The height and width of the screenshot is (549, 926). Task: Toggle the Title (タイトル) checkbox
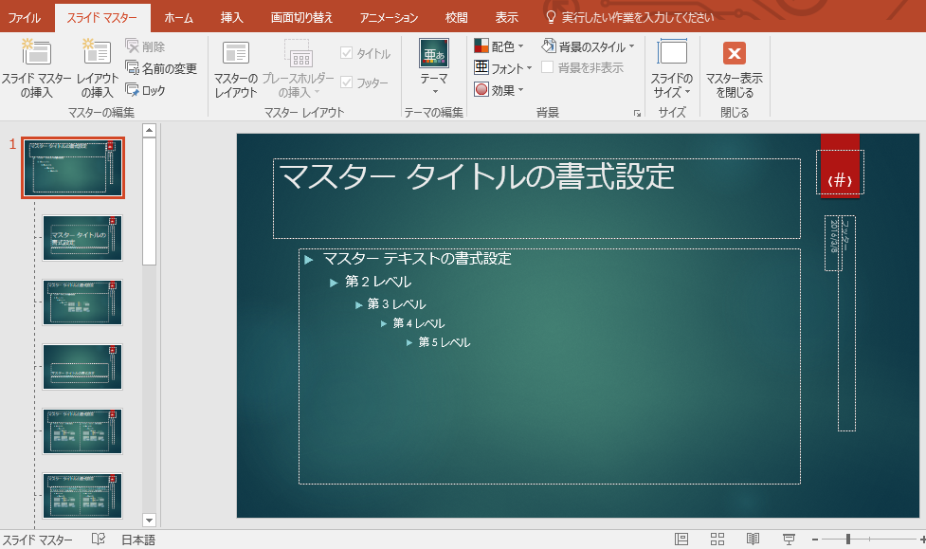pos(346,54)
